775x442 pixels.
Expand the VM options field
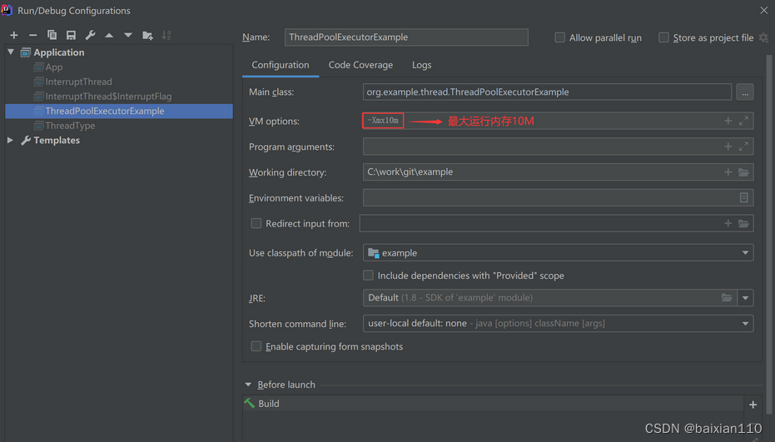coord(744,121)
